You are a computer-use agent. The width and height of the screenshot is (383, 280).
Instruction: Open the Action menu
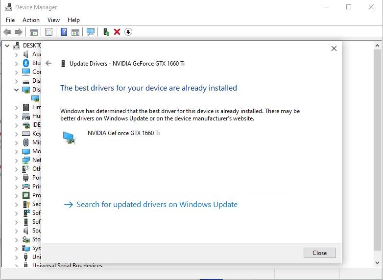pos(31,20)
